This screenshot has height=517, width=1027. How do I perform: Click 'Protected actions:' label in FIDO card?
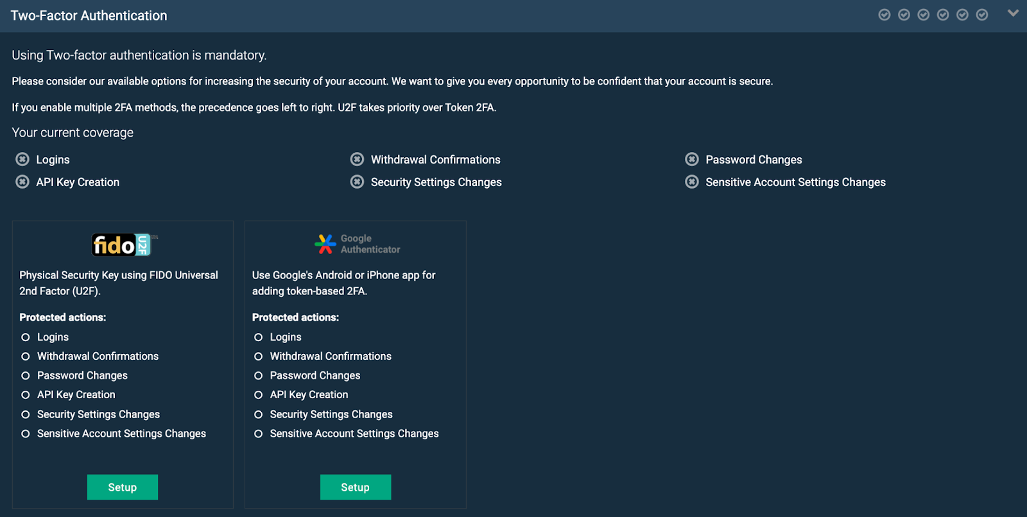(x=63, y=318)
